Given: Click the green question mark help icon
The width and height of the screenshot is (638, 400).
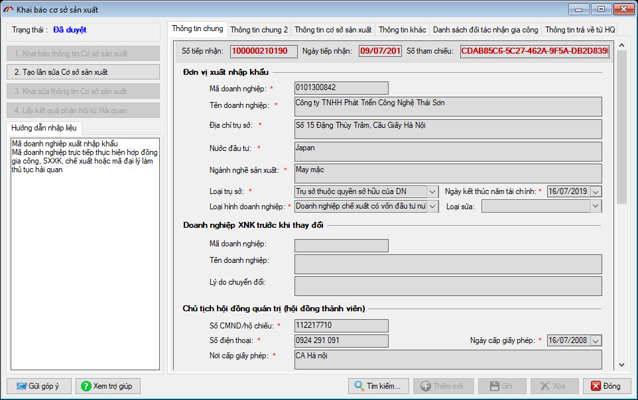Looking at the screenshot, I should 86,386.
